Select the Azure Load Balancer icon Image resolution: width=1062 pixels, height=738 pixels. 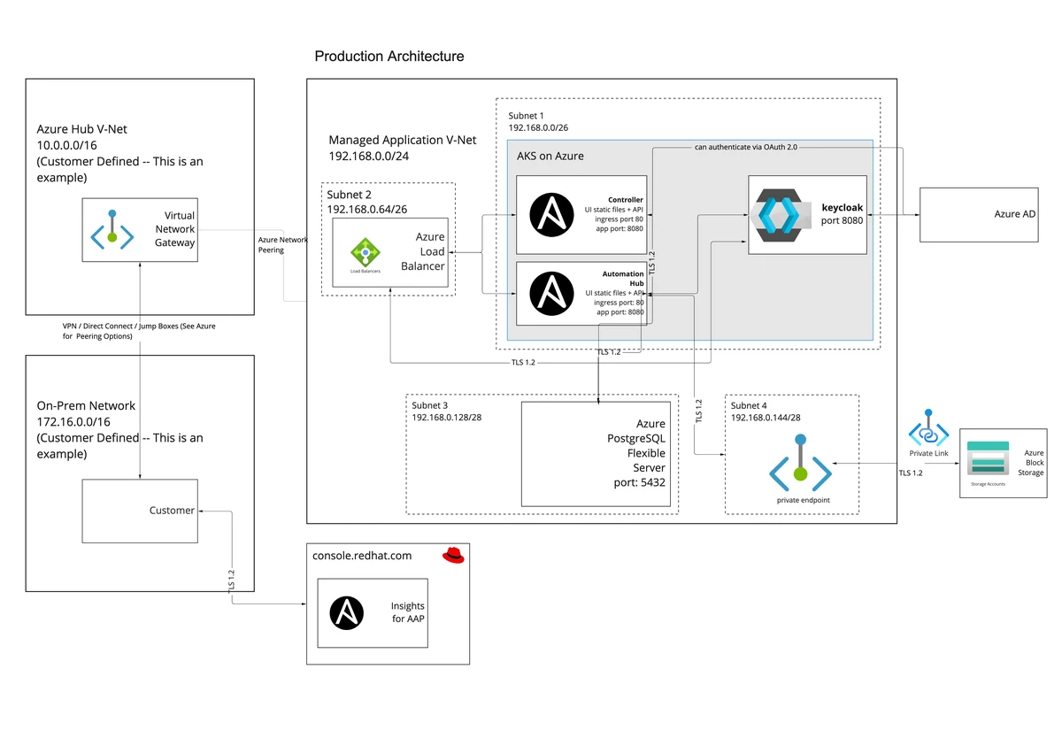pos(366,252)
